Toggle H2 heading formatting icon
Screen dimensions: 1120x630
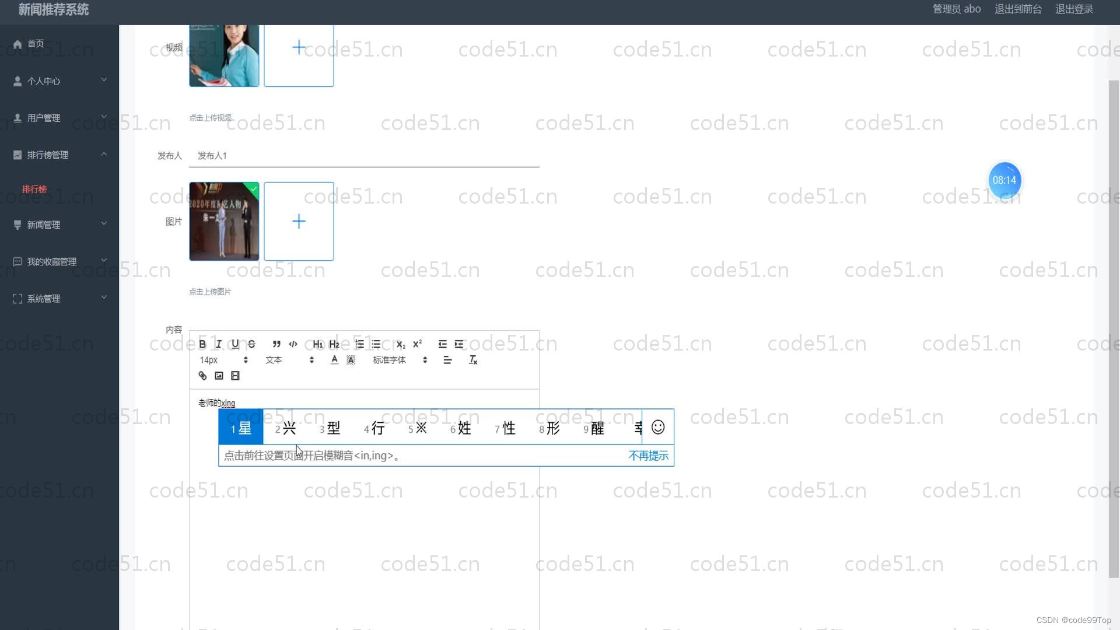point(334,344)
